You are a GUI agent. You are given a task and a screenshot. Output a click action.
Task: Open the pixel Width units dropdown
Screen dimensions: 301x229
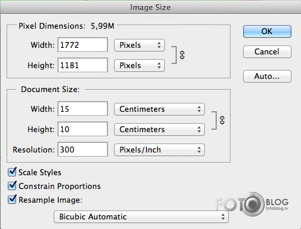point(139,45)
